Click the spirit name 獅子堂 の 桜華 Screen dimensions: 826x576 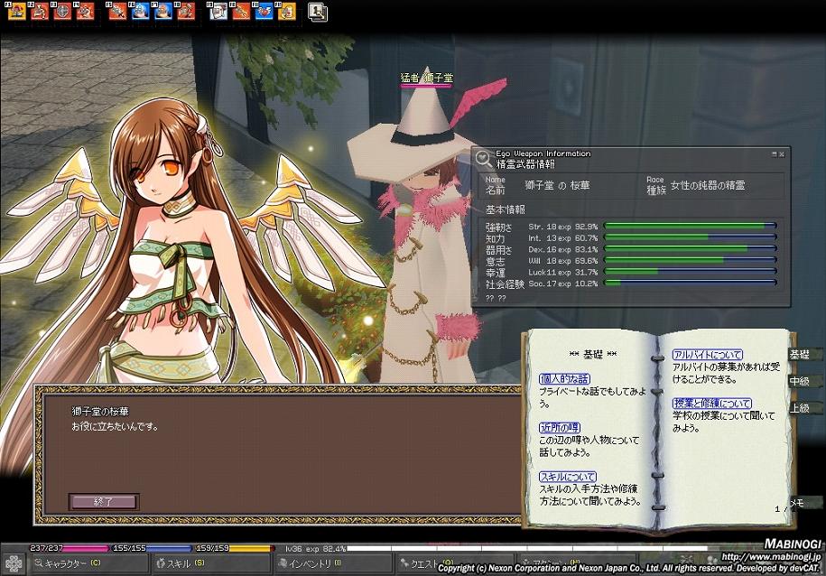[557, 185]
